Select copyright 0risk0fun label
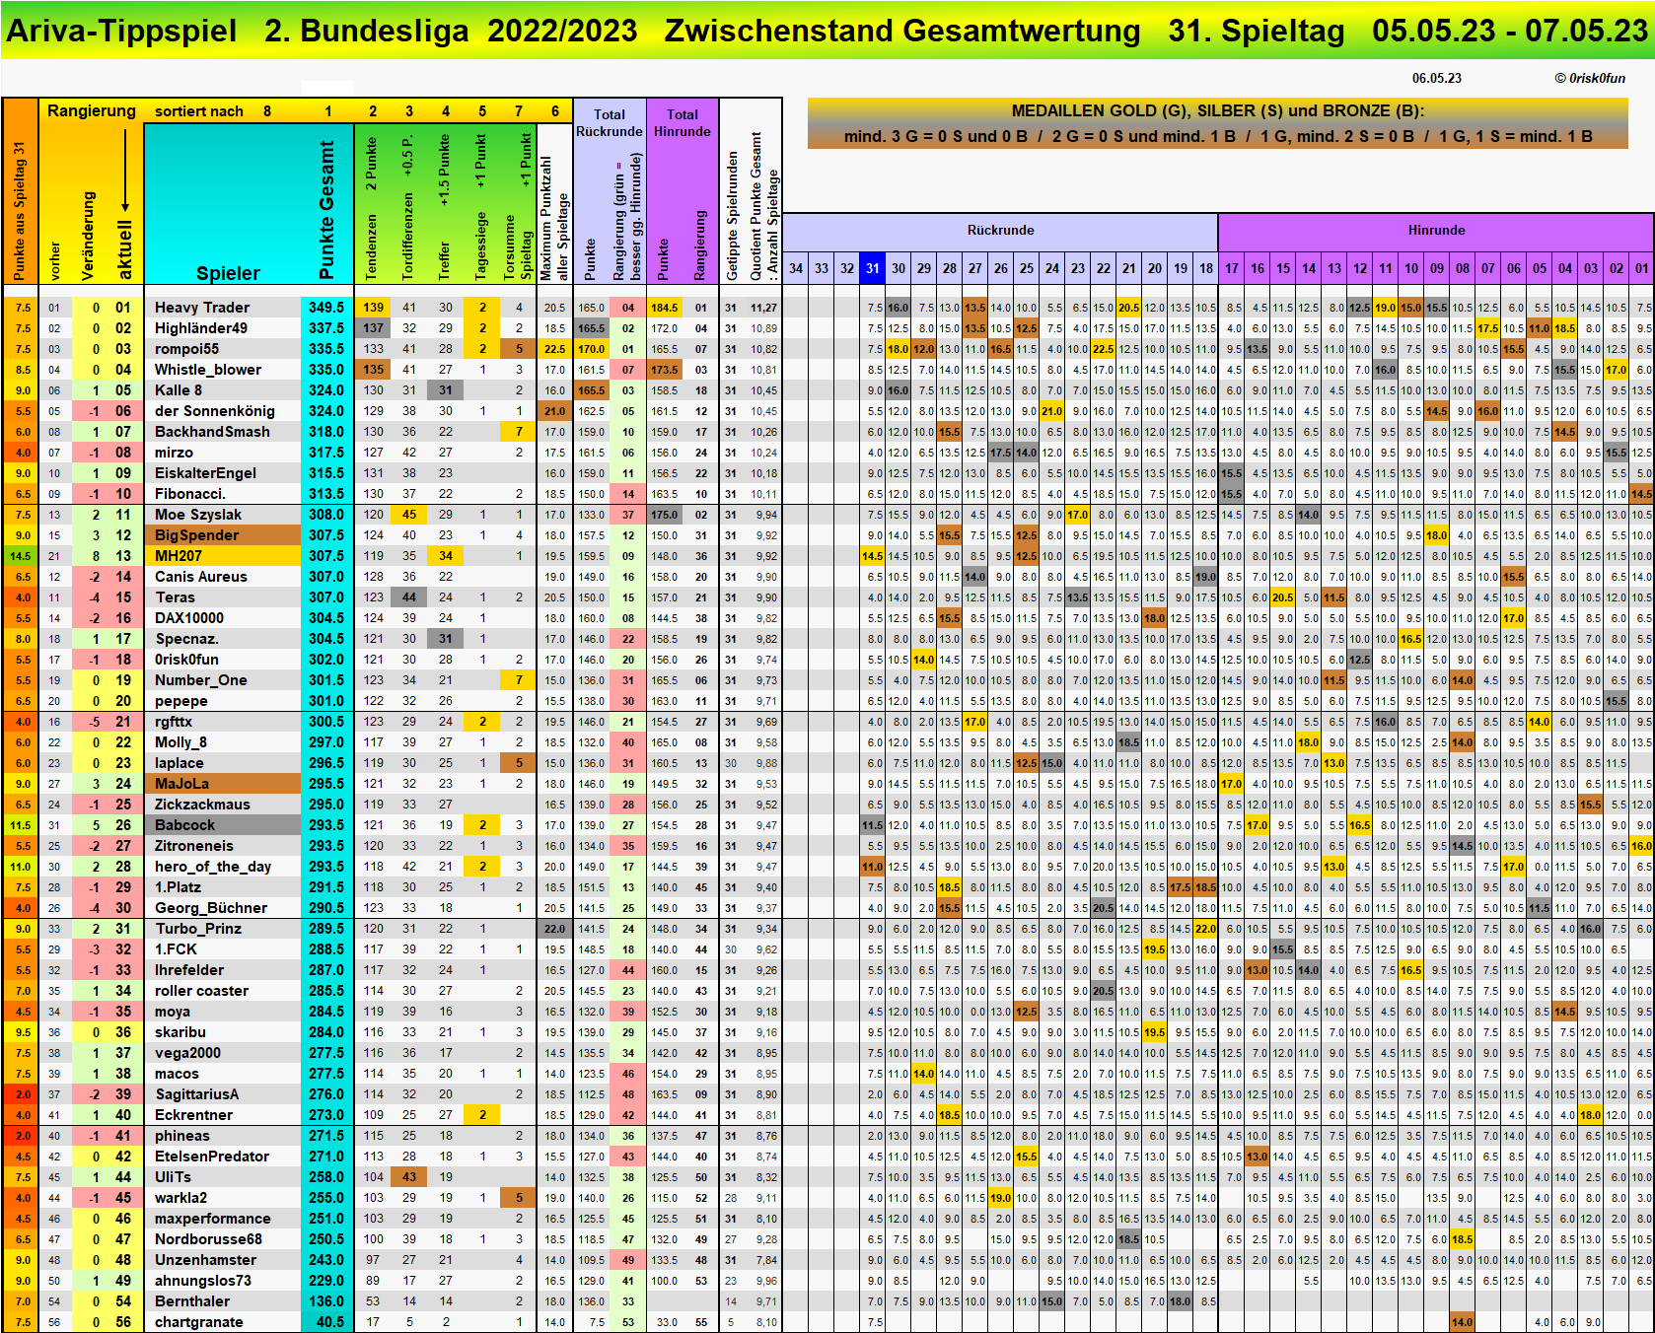The width and height of the screenshot is (1655, 1333). pyautogui.click(x=1590, y=78)
